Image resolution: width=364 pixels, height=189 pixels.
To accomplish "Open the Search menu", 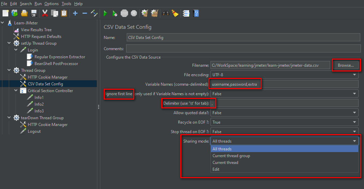I will 26,4.
